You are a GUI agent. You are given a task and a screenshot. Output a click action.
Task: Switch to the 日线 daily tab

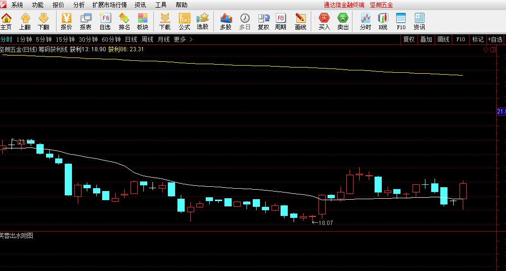[131, 39]
